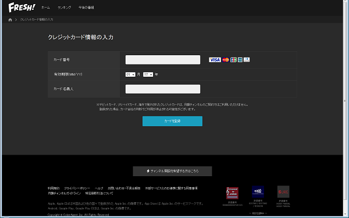Viewport: 349px width, 218px height.
Task: Open the 月額チャンネルガイドライン footer link
Action: point(65,194)
